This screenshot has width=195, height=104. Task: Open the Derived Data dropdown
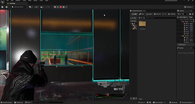pos(159,103)
